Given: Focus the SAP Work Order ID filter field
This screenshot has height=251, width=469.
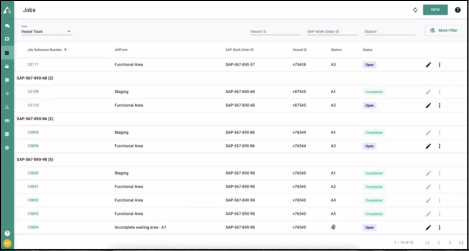Looking at the screenshot, I should tap(333, 32).
